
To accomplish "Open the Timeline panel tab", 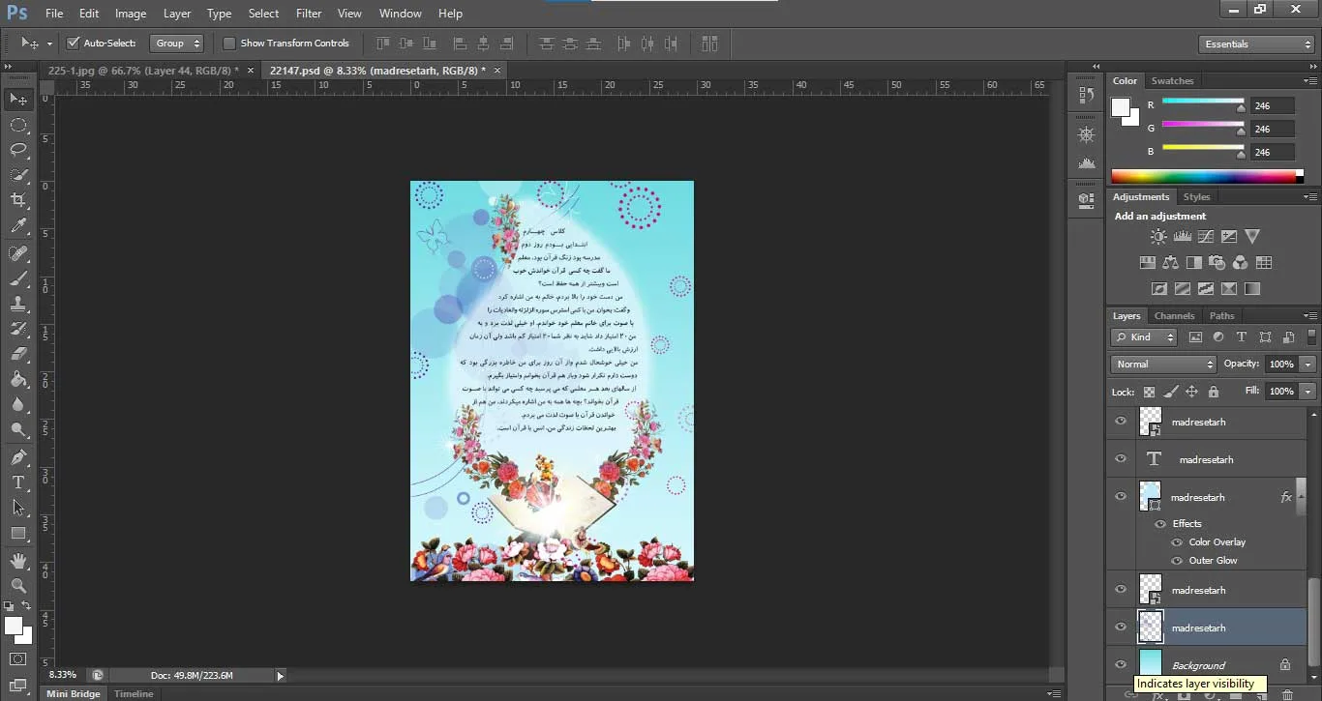I will click(134, 693).
